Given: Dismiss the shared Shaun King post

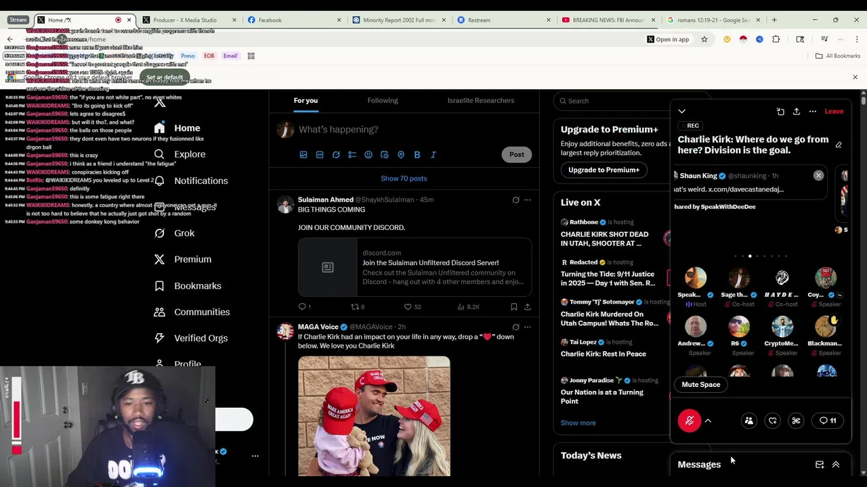Looking at the screenshot, I should click(818, 176).
